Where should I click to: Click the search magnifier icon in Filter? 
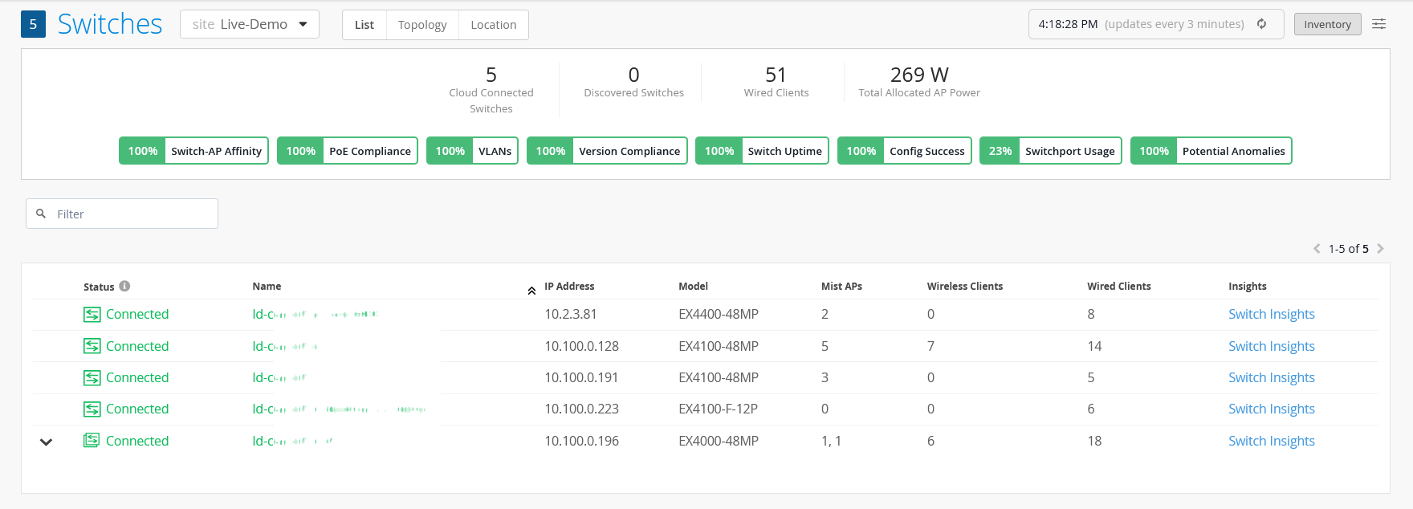coord(41,214)
